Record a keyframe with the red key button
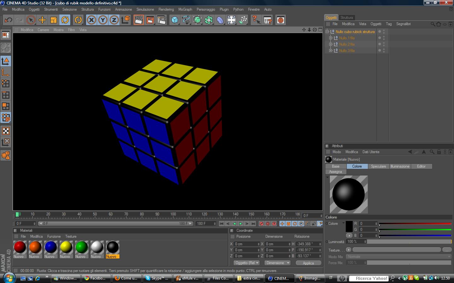454x283 pixels. (x=261, y=224)
